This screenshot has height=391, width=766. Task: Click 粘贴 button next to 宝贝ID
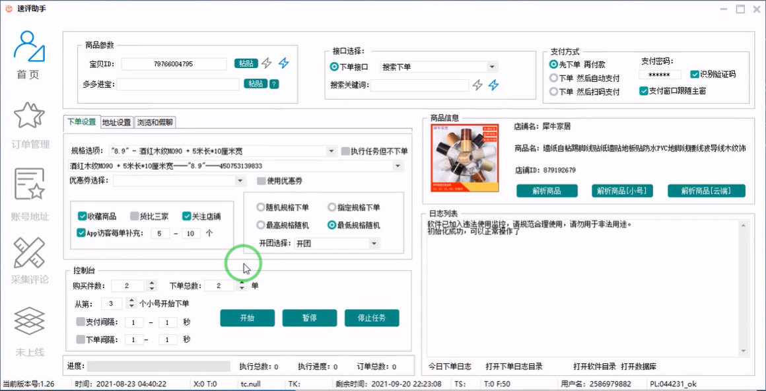pos(246,63)
